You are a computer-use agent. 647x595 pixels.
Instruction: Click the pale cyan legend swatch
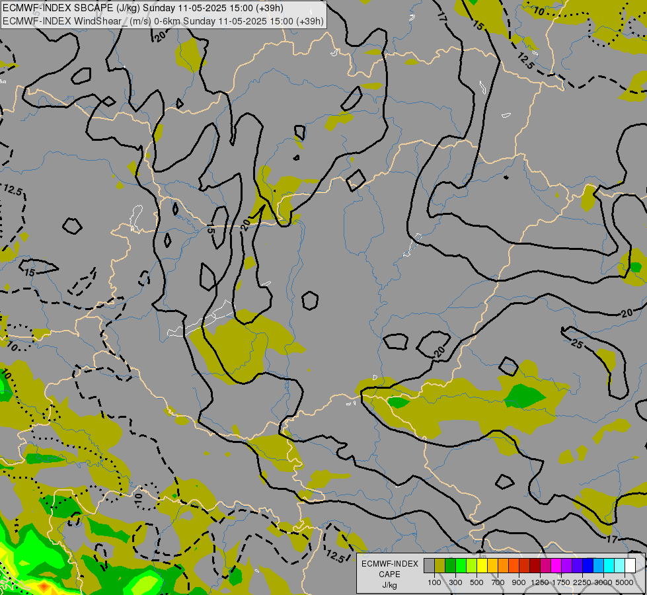click(x=620, y=565)
